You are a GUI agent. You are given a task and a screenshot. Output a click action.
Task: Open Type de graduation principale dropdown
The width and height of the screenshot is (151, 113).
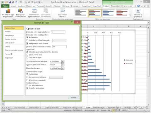63,61
